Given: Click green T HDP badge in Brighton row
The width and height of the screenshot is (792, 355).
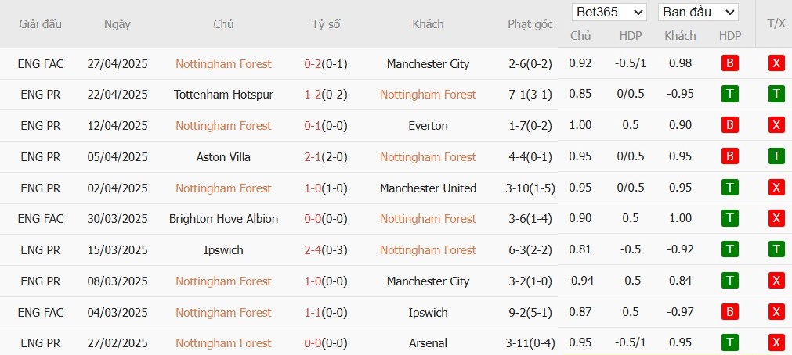Looking at the screenshot, I should pyautogui.click(x=730, y=219).
